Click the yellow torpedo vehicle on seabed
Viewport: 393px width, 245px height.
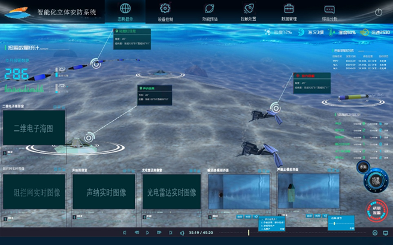click(353, 97)
